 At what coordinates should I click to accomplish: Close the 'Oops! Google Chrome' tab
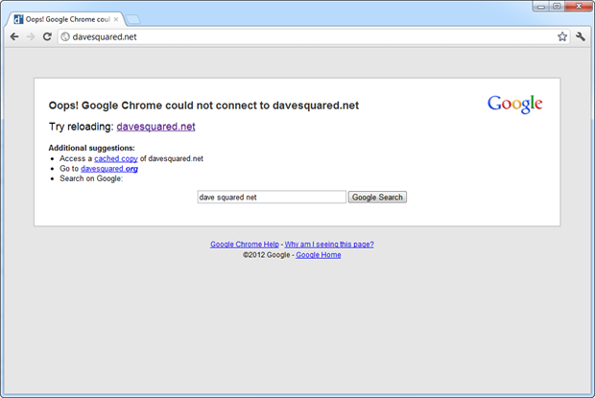tap(116, 19)
